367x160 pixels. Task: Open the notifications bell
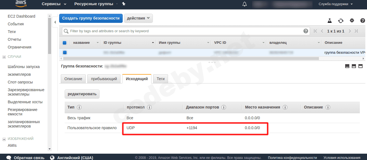click(245, 4)
